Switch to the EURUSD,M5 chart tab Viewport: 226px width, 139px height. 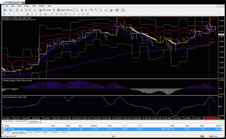(x=8, y=121)
